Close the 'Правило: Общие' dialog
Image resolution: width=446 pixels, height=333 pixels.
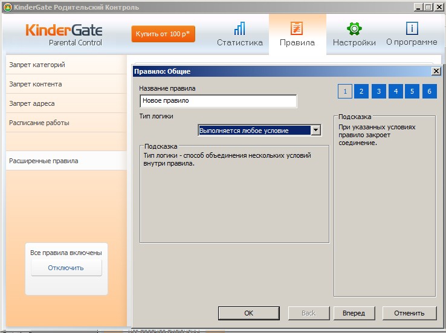tap(436, 71)
